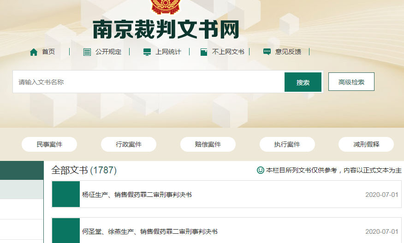This screenshot has width=404, height=243.
Task: Select the 减刑假释 category
Action: pos(366,144)
